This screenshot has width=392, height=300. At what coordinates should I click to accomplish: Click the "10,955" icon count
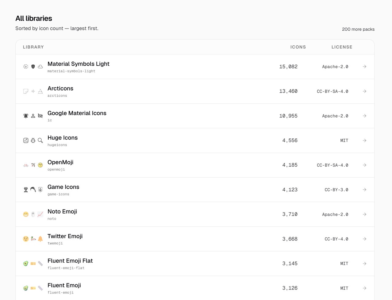pyautogui.click(x=288, y=116)
